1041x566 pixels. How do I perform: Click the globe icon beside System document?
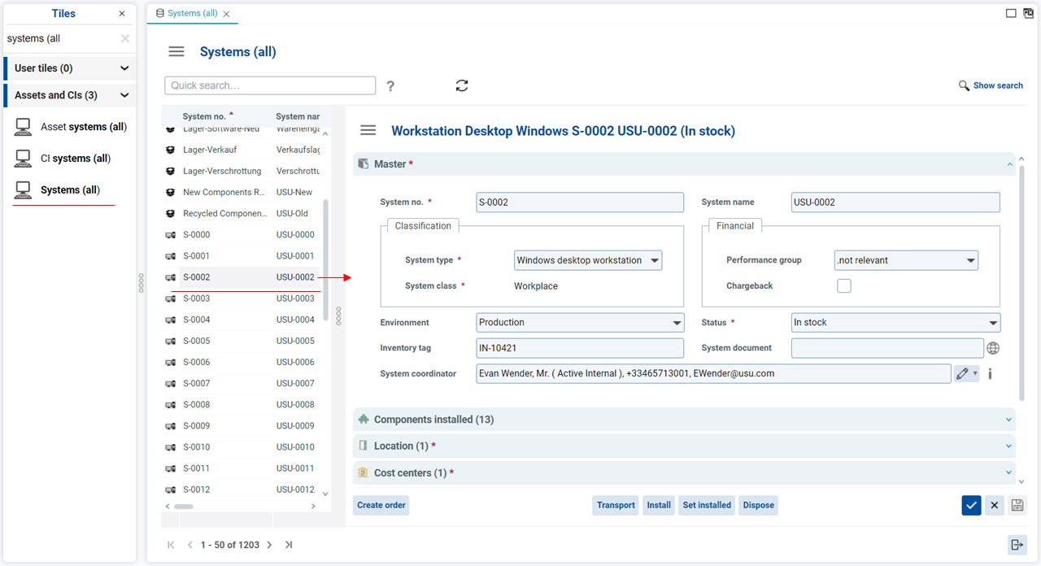click(992, 348)
